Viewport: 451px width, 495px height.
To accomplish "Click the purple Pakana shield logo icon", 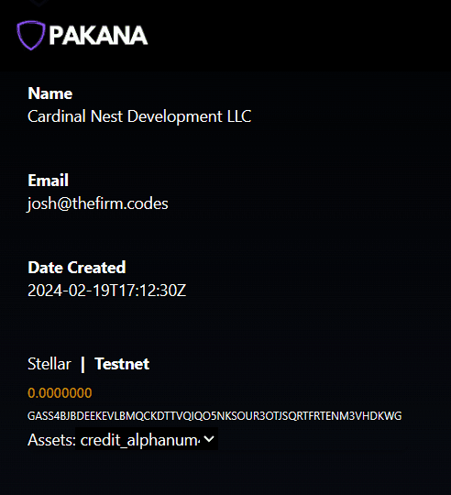I will pyautogui.click(x=31, y=36).
